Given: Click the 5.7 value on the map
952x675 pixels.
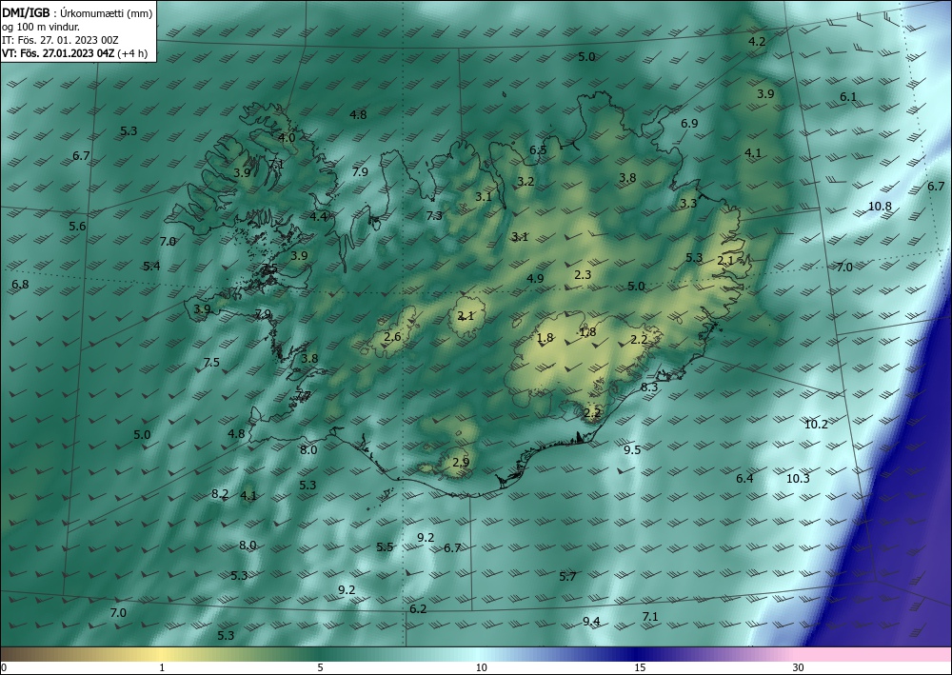Looking at the screenshot, I should [x=567, y=577].
